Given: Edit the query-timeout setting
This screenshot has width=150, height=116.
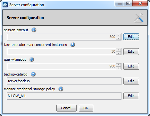Looking at the screenshot, I should [131, 66].
